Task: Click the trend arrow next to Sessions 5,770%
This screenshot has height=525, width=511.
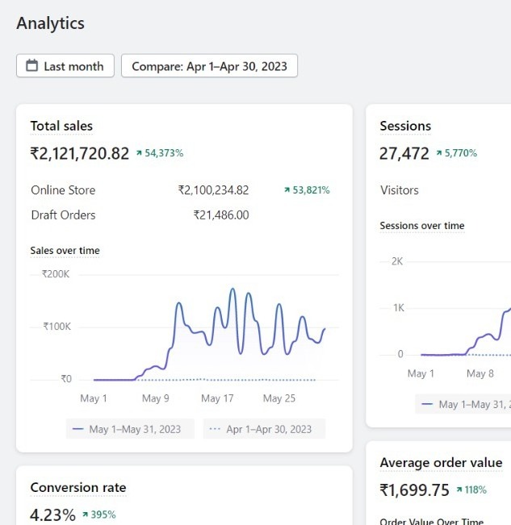Action: click(x=439, y=153)
